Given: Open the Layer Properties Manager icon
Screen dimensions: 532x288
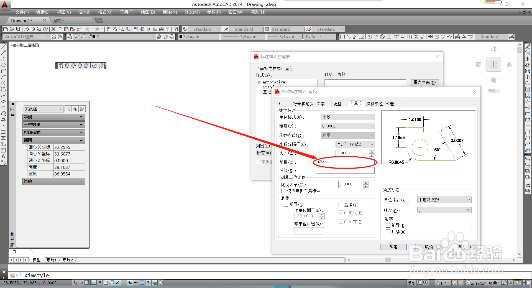Looking at the screenshot, I should [x=70, y=37].
